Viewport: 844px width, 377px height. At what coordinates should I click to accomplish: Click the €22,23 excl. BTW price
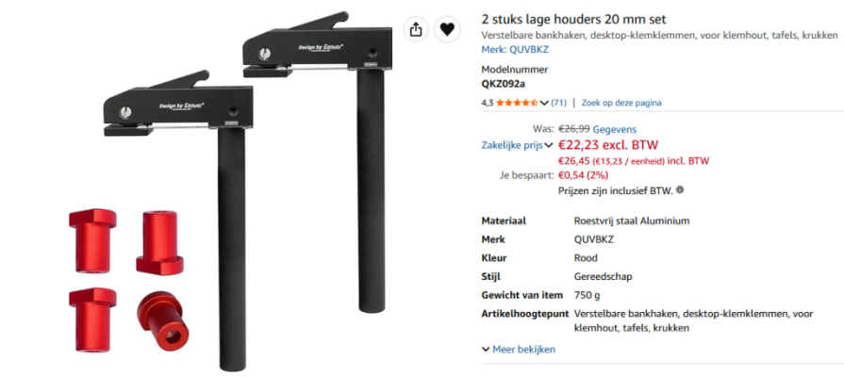click(x=608, y=144)
